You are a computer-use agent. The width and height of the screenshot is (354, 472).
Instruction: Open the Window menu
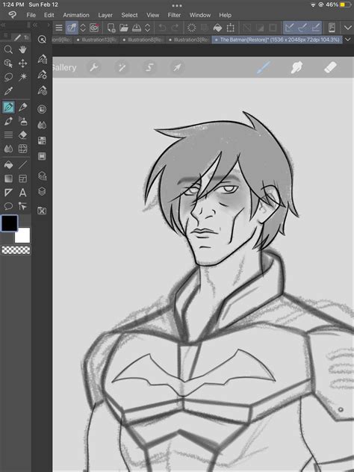[x=200, y=15]
